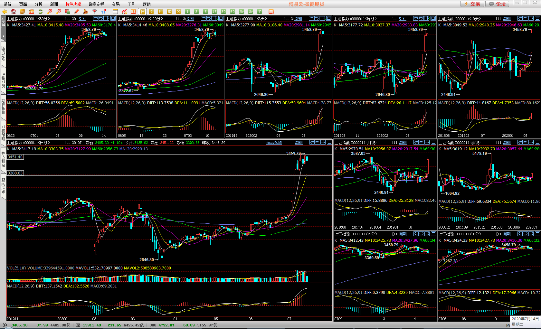Click the Tick chart toolbar icon

[x=133, y=12]
